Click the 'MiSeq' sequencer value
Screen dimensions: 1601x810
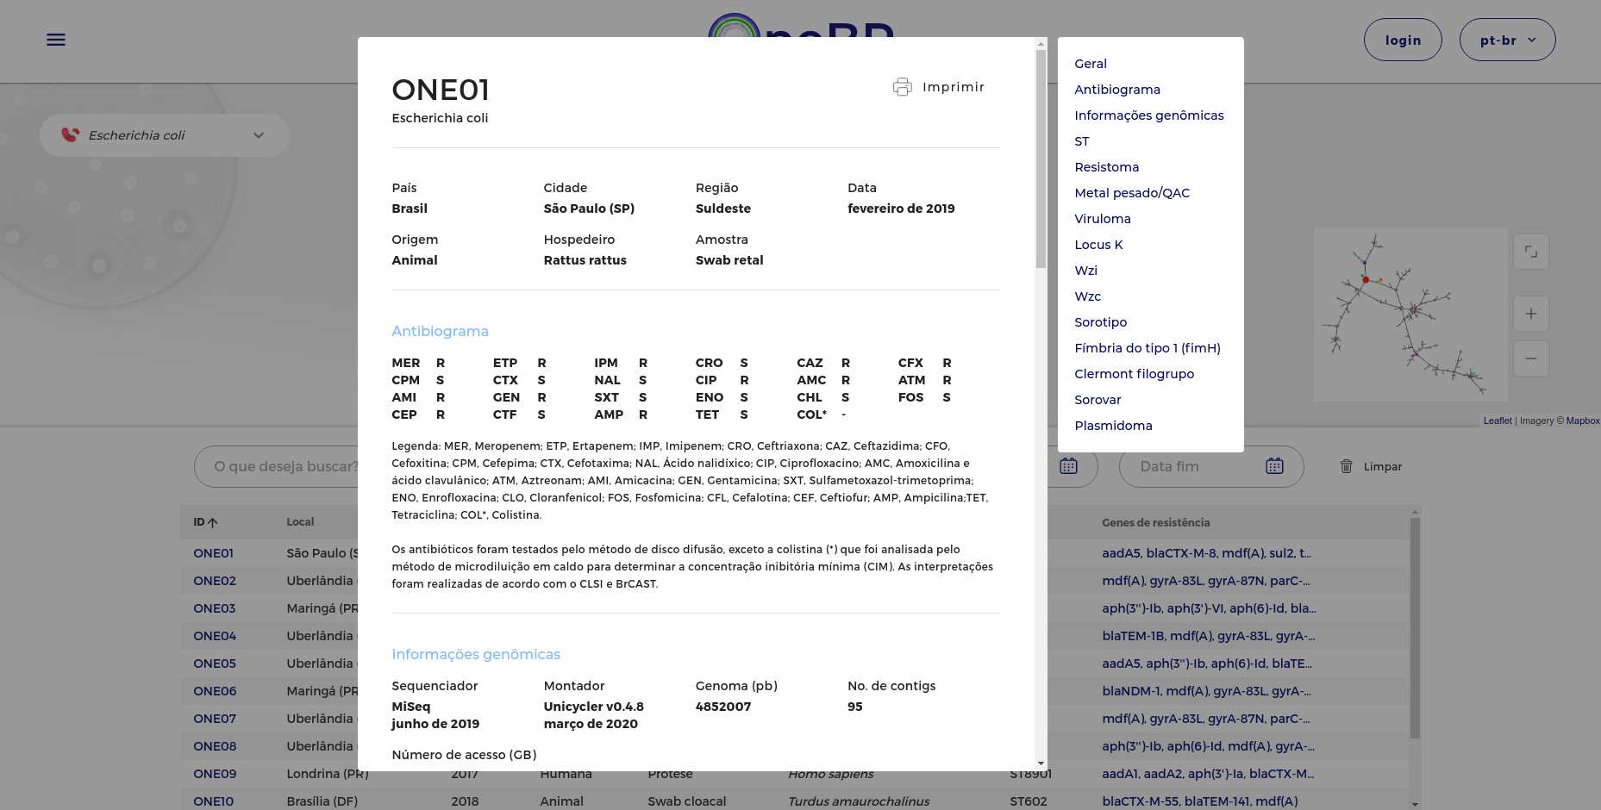pyautogui.click(x=411, y=707)
